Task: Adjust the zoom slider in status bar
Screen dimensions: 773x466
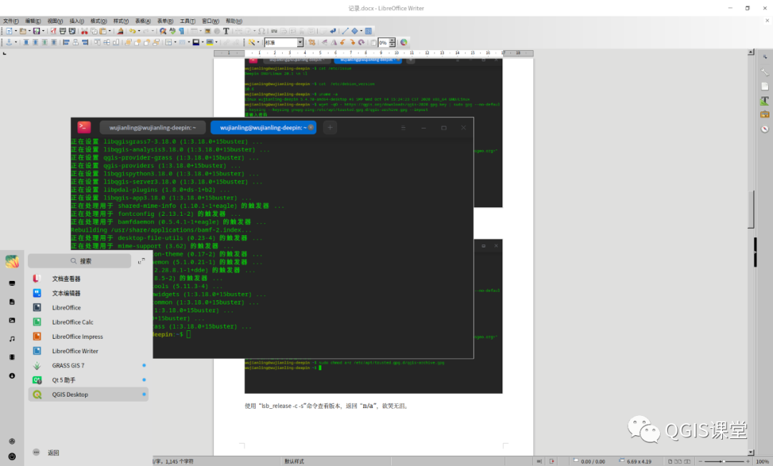Action: pyautogui.click(x=723, y=461)
